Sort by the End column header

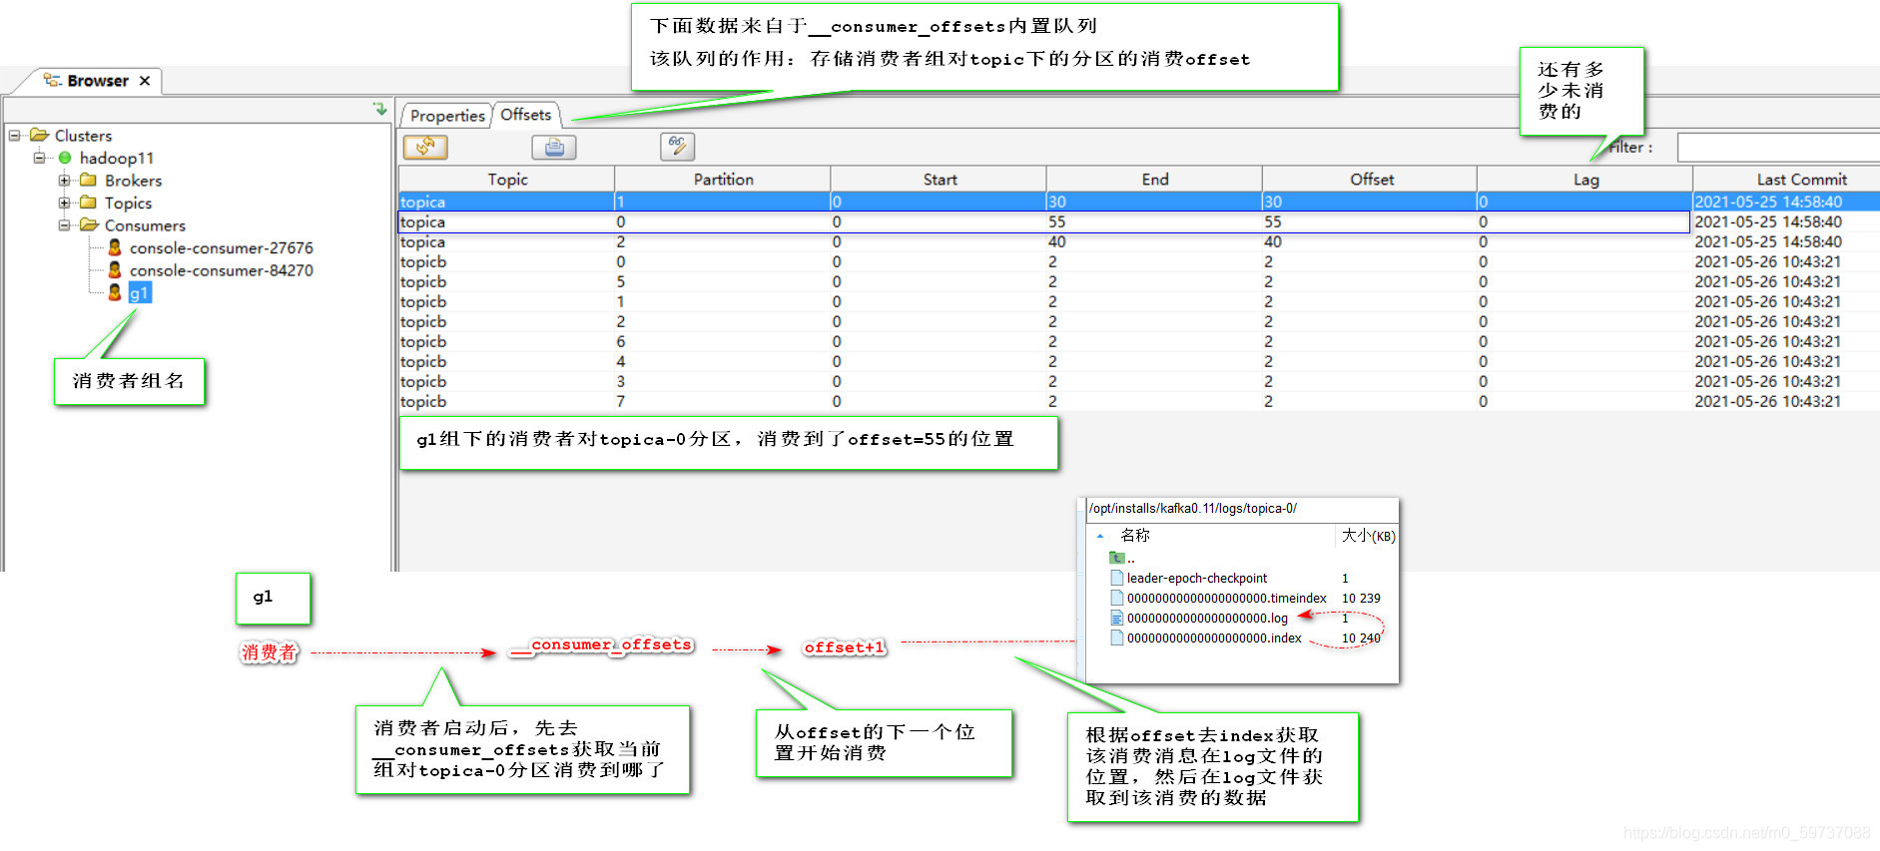click(x=1155, y=180)
